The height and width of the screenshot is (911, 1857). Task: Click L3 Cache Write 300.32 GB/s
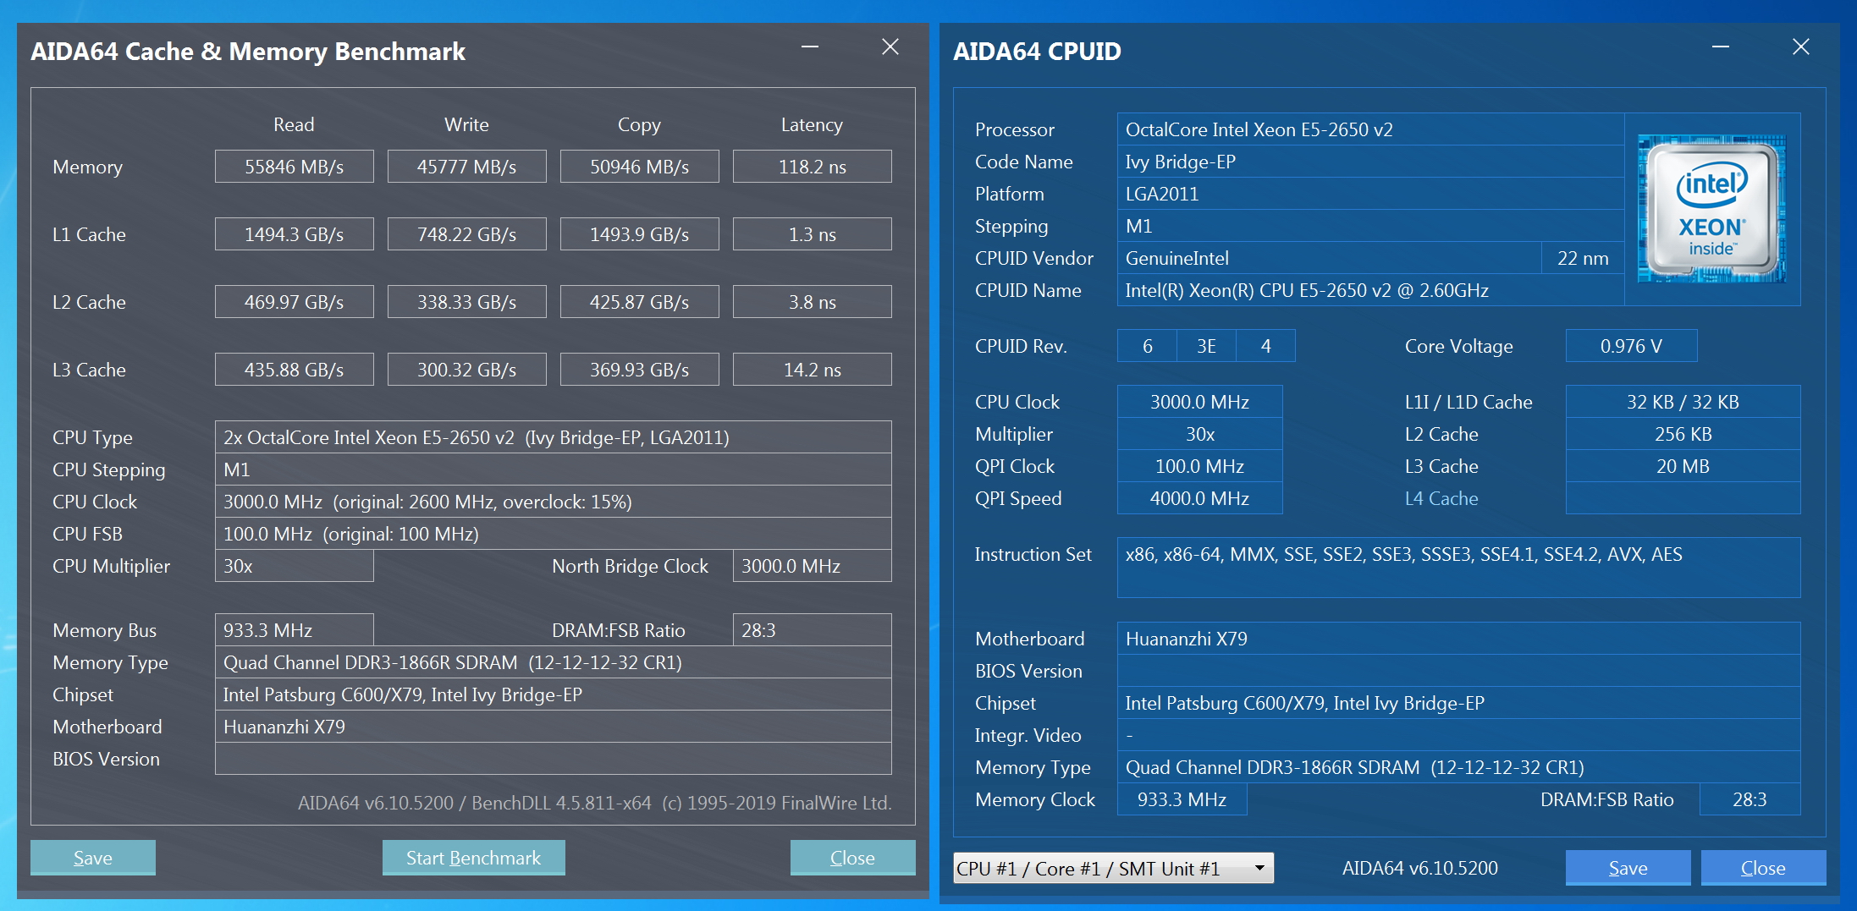pos(467,370)
